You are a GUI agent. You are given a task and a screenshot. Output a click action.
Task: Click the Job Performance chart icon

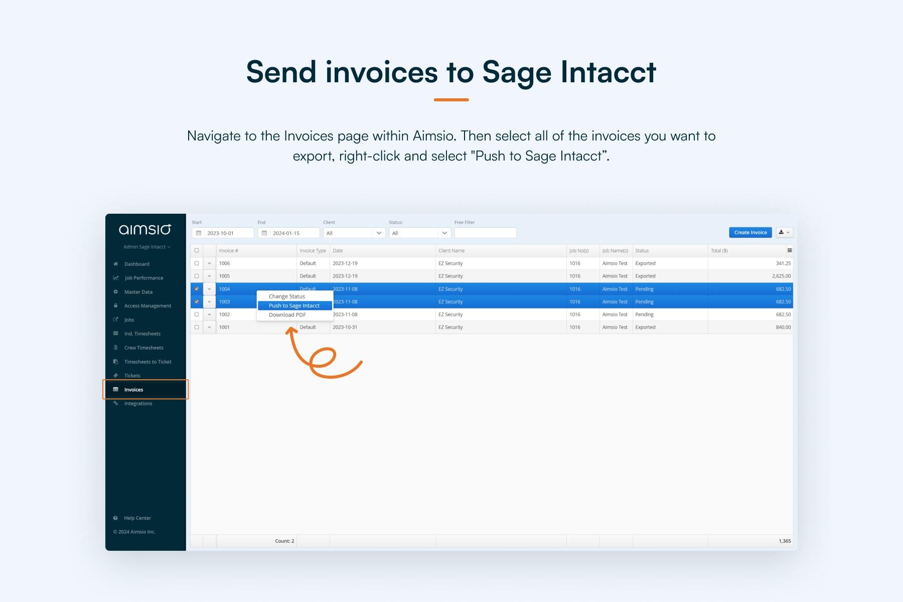coord(116,278)
